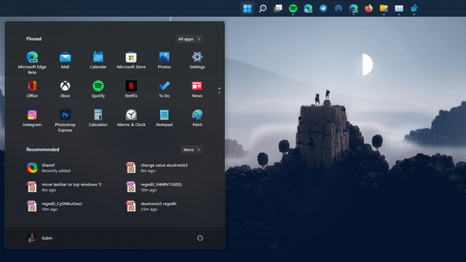Open Microsoft Store pinned app

click(x=131, y=60)
